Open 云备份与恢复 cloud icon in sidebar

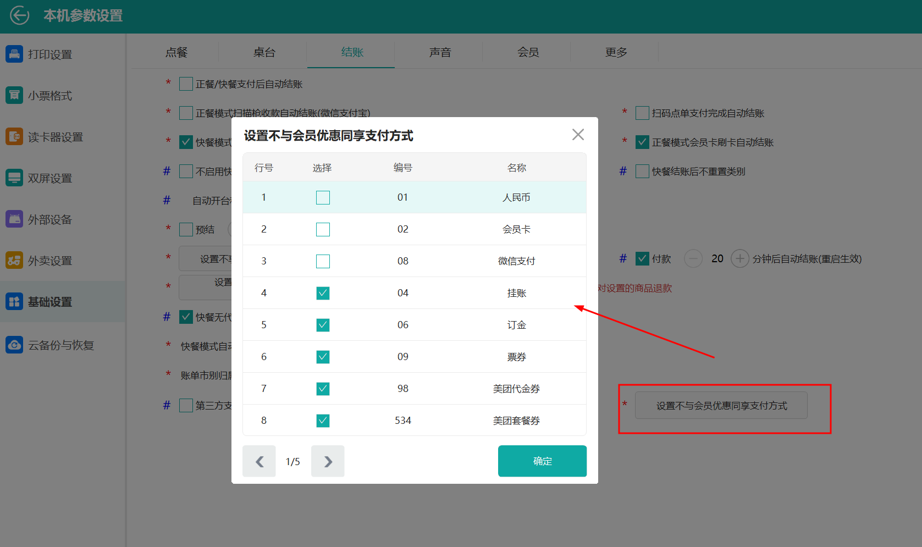click(x=14, y=345)
